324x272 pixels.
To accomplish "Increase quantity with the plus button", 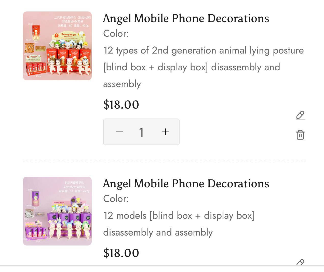I will pos(165,132).
